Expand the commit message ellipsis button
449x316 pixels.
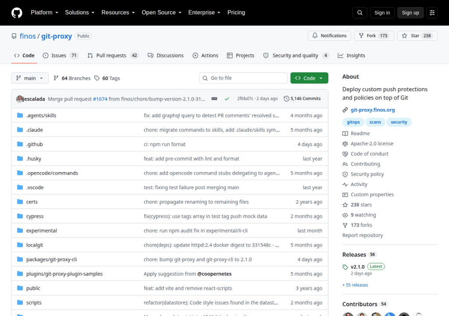(214, 99)
